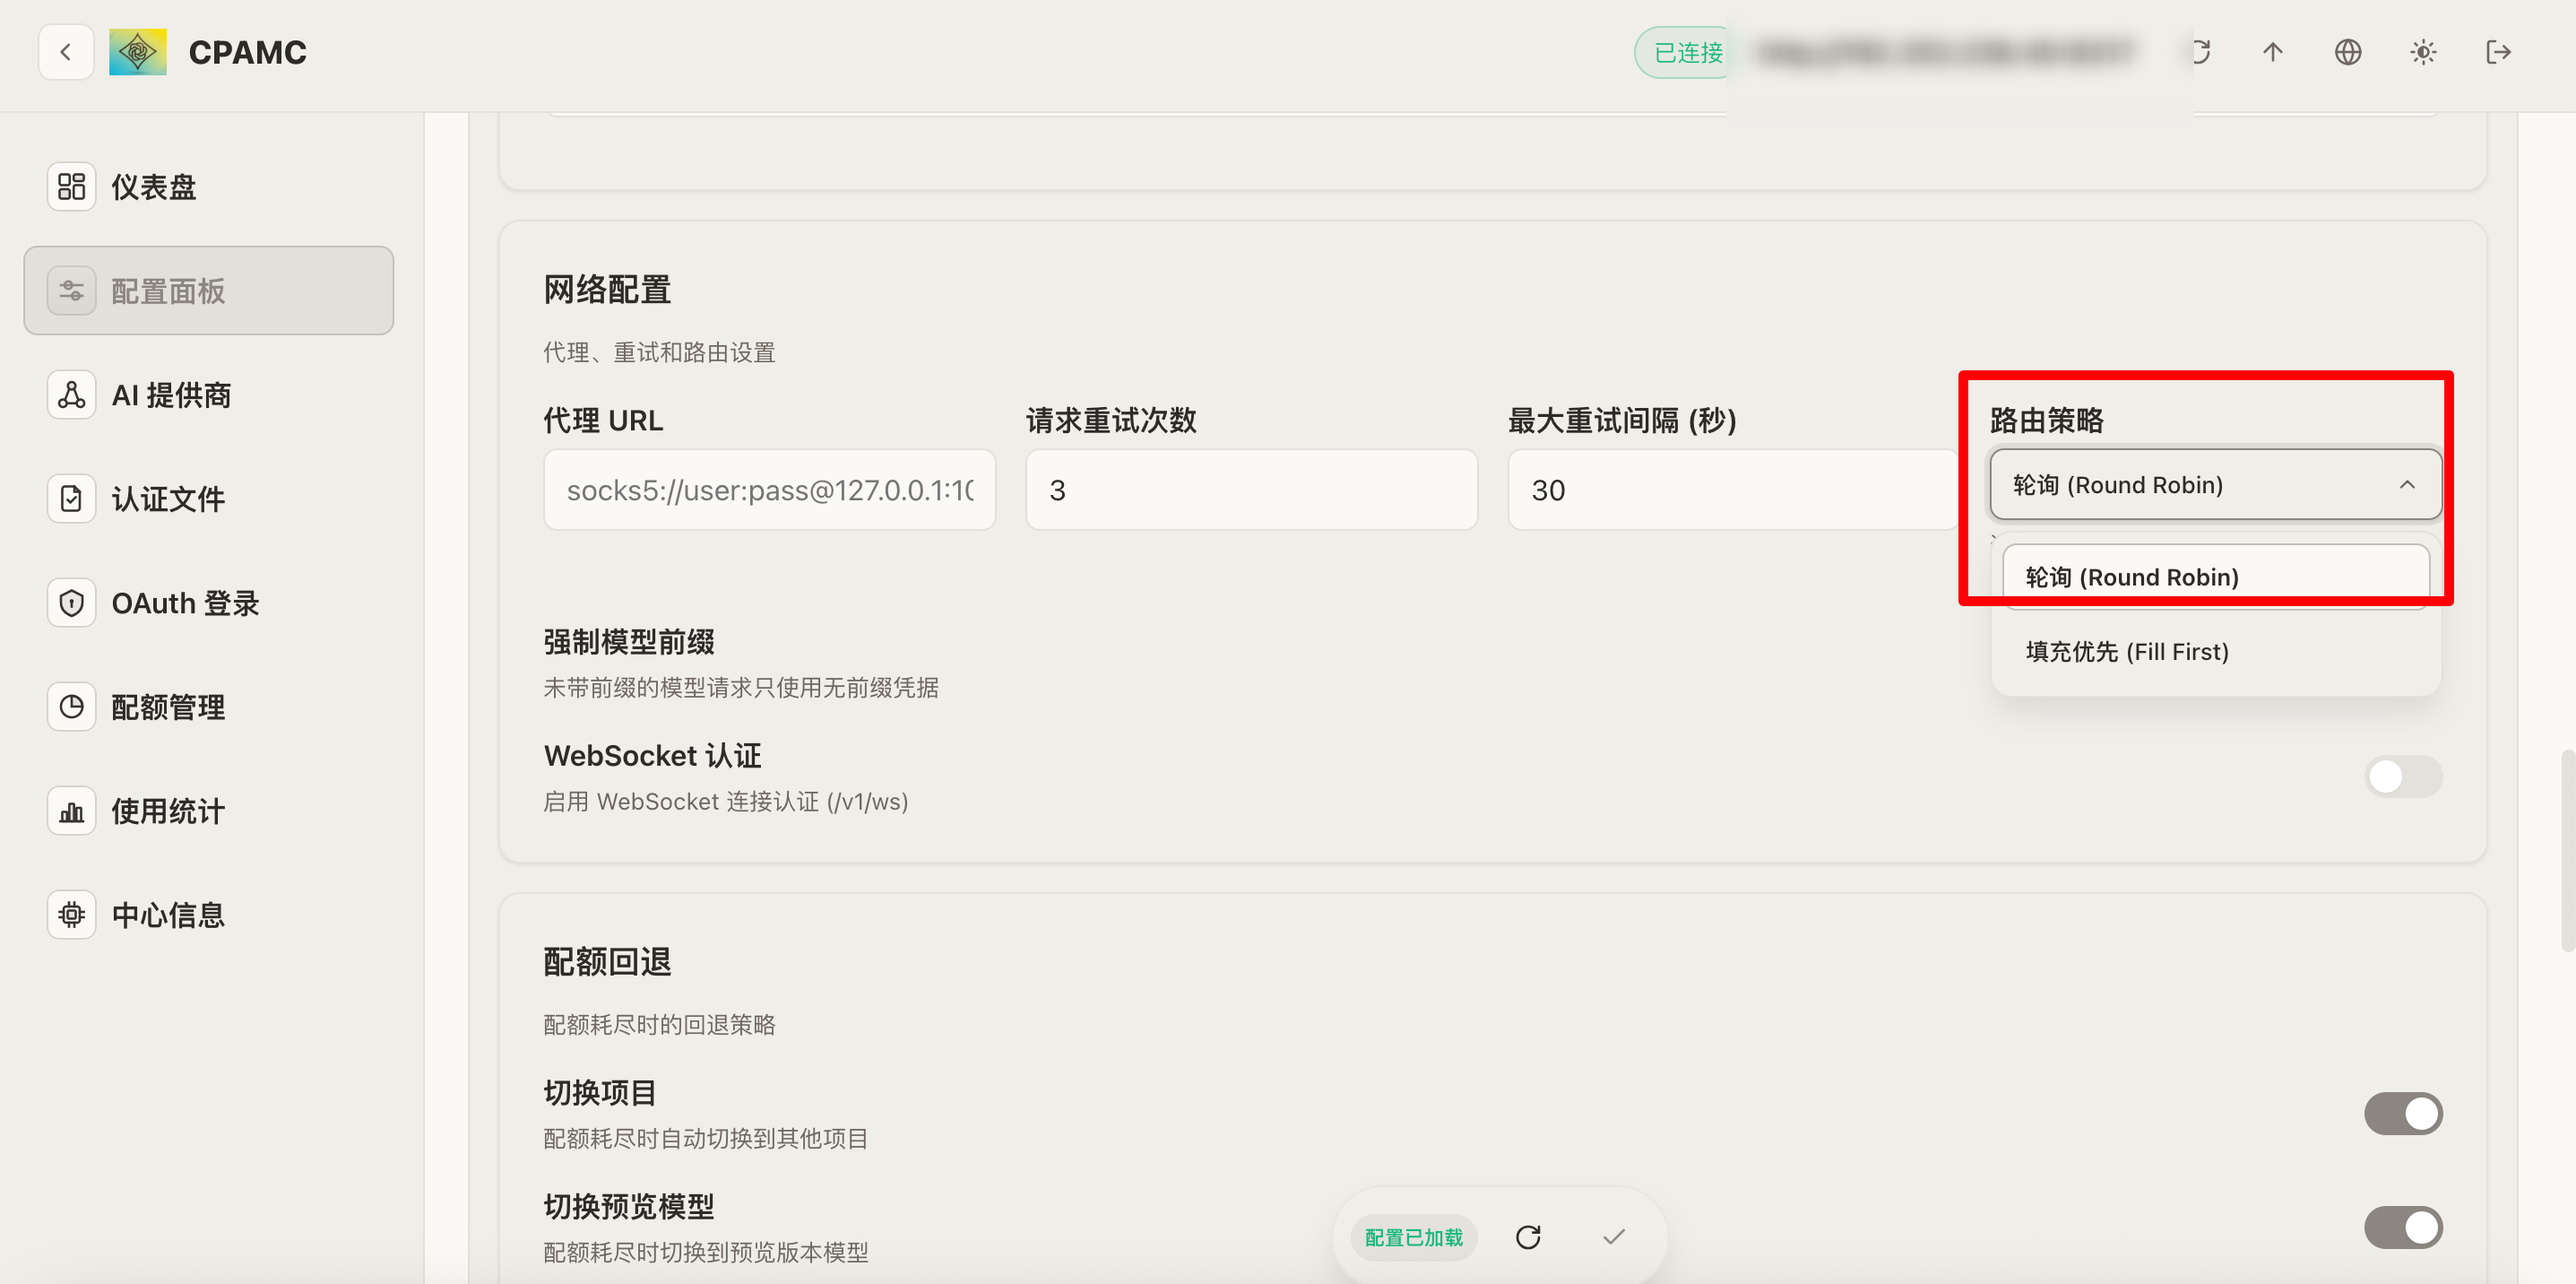Click the refresh icon in bottom bar
The height and width of the screenshot is (1284, 2576).
[1527, 1237]
